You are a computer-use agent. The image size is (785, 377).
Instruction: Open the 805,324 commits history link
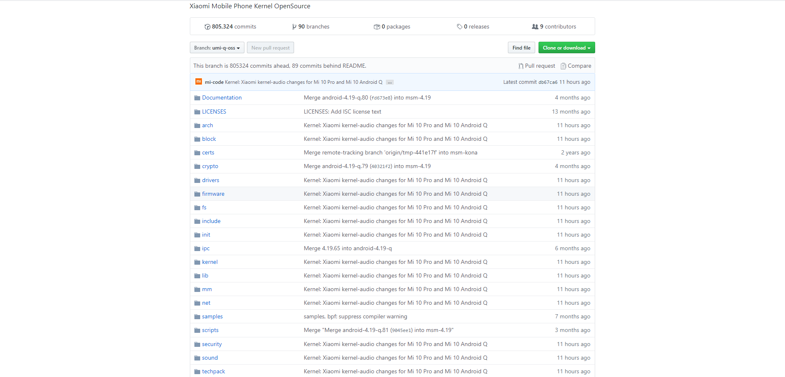point(230,26)
